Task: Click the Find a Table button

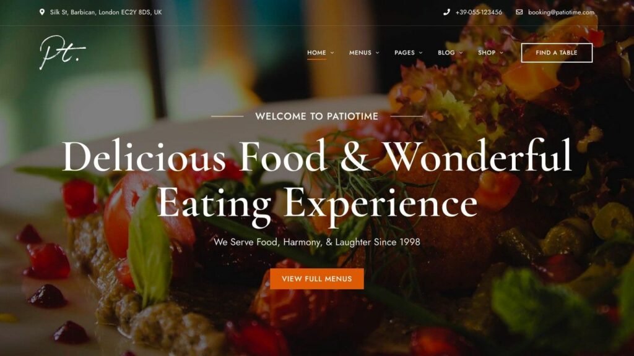Action: click(x=557, y=53)
